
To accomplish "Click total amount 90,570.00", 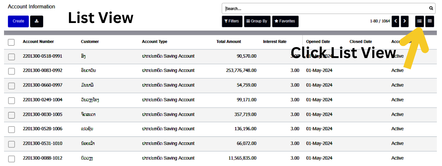I will [x=247, y=56].
